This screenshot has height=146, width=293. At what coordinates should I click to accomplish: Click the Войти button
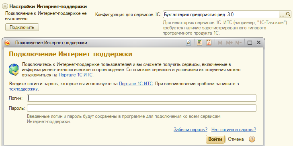click(215, 139)
